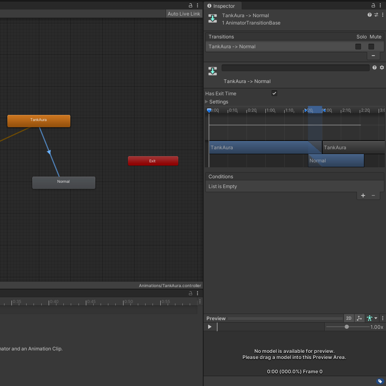Select the Exit state node
The image size is (386, 386).
click(x=153, y=161)
